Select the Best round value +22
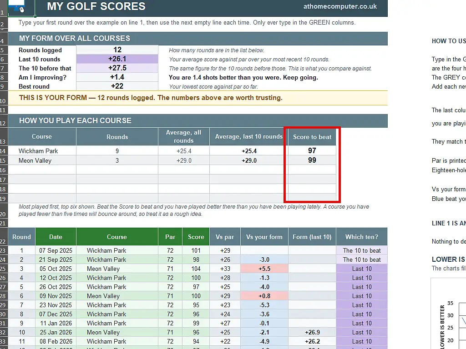This screenshot has width=466, height=349. 117,86
